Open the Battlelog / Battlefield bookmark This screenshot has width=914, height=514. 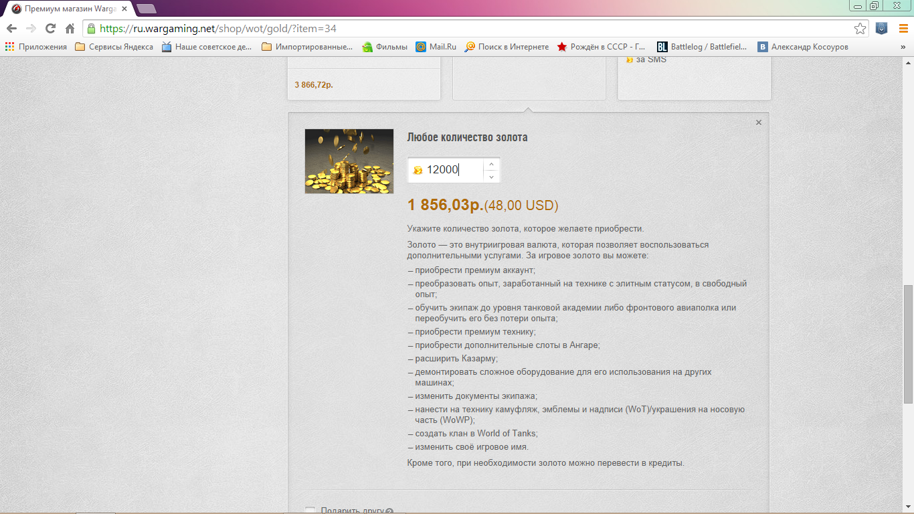point(703,46)
